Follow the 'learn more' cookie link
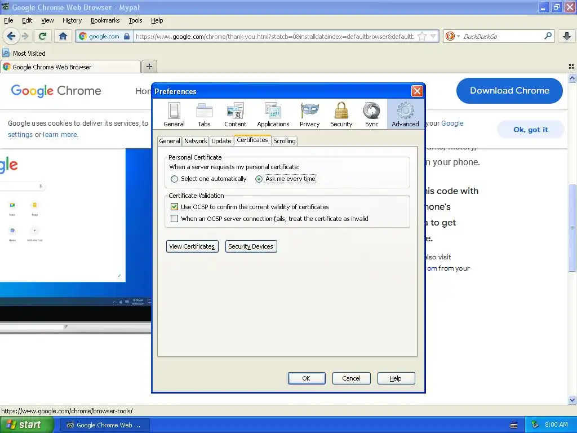 coord(60,134)
